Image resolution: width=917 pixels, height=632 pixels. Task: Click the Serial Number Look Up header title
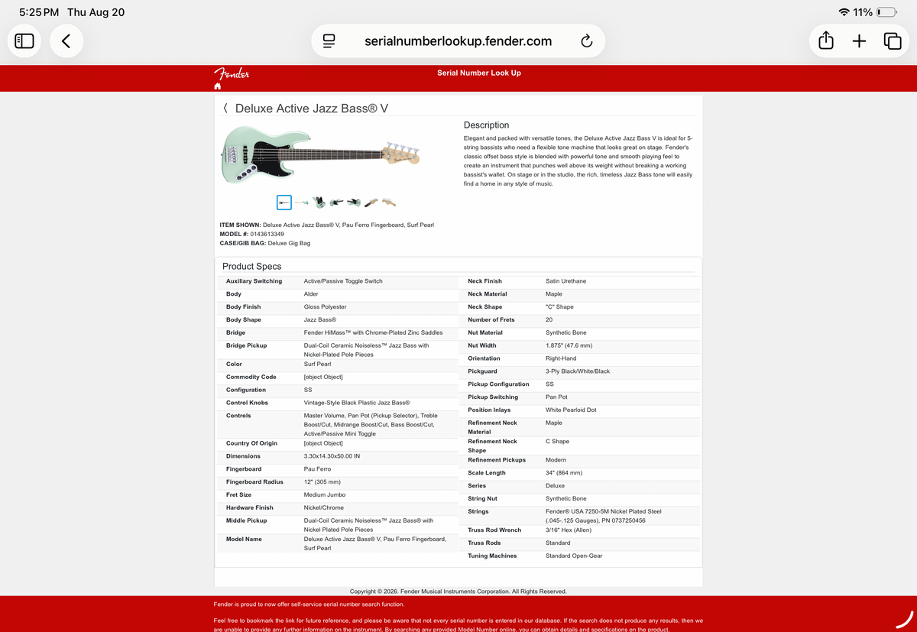[479, 73]
